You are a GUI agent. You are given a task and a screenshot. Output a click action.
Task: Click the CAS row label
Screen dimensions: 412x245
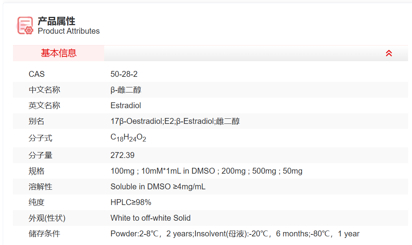(x=37, y=74)
